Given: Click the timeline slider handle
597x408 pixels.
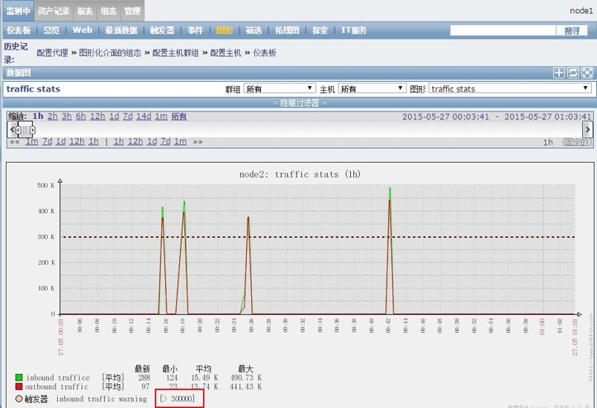Looking at the screenshot, I should point(25,129).
